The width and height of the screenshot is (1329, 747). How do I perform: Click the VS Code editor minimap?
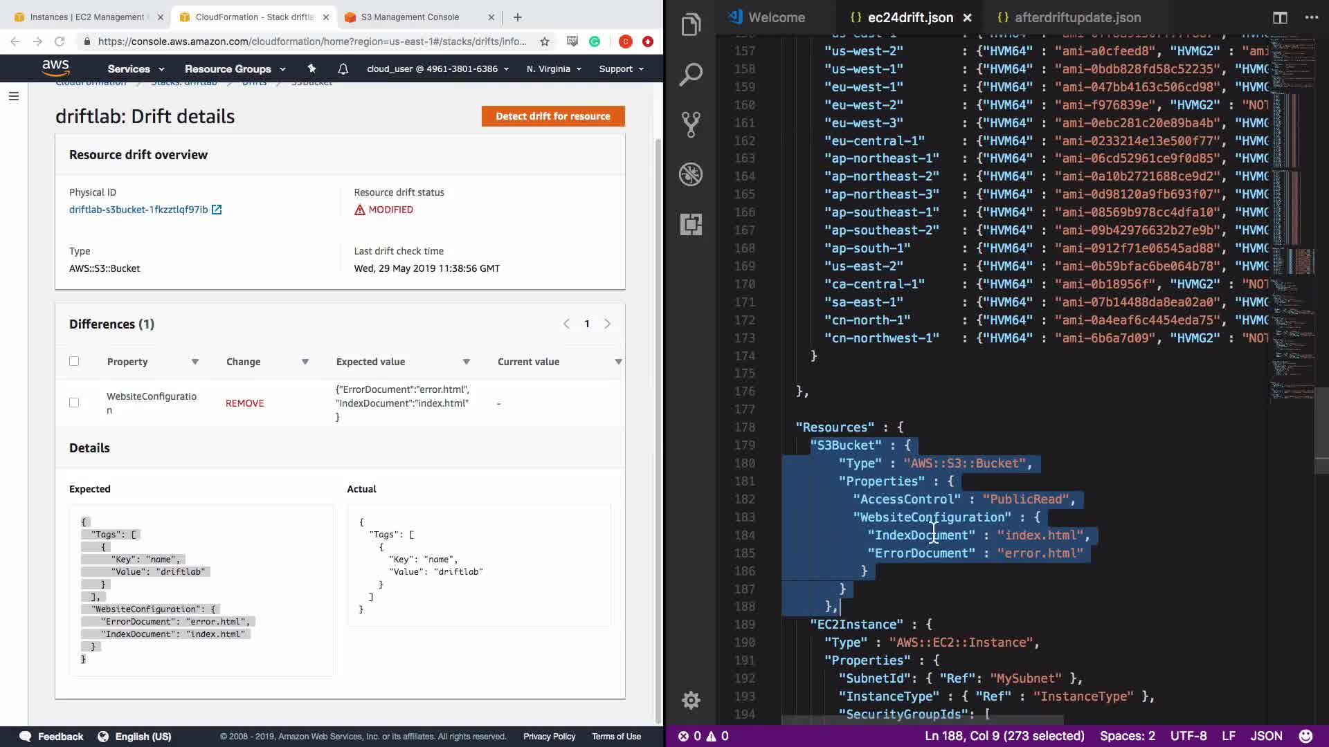1291,207
